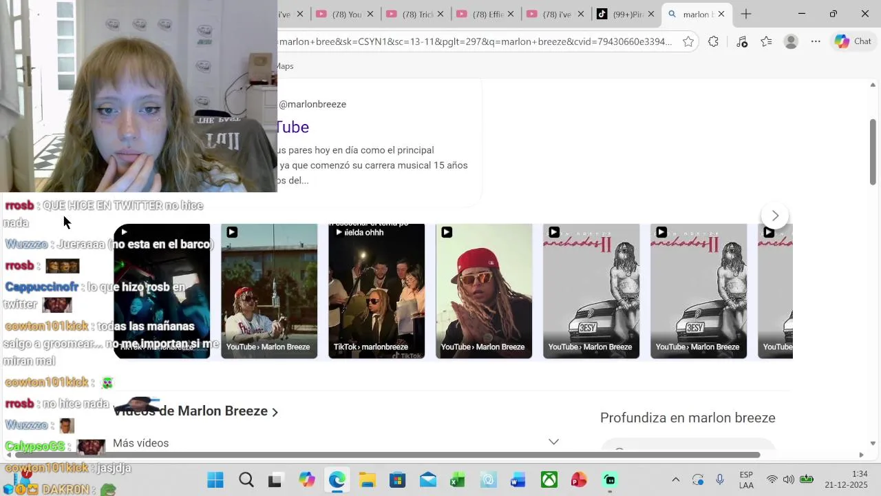Expand the Más vídeos chevron
Screen dimensions: 881x496
(553, 442)
